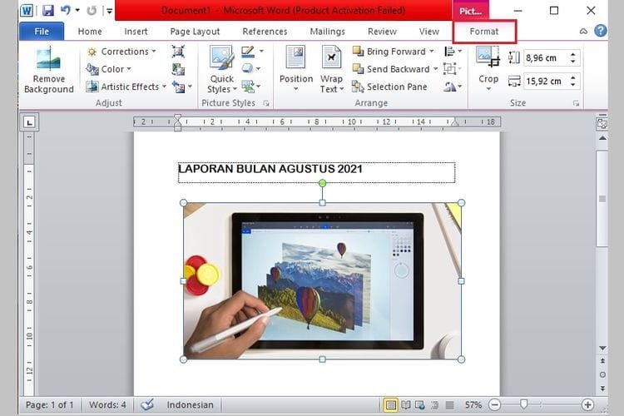Switch to Full Screen Reading view

pos(405,405)
